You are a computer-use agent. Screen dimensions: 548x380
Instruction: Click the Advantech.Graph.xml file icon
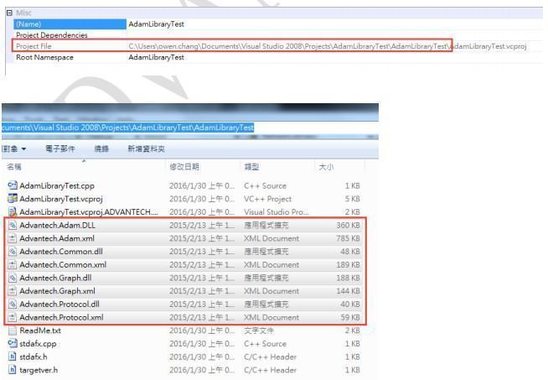[x=13, y=291]
